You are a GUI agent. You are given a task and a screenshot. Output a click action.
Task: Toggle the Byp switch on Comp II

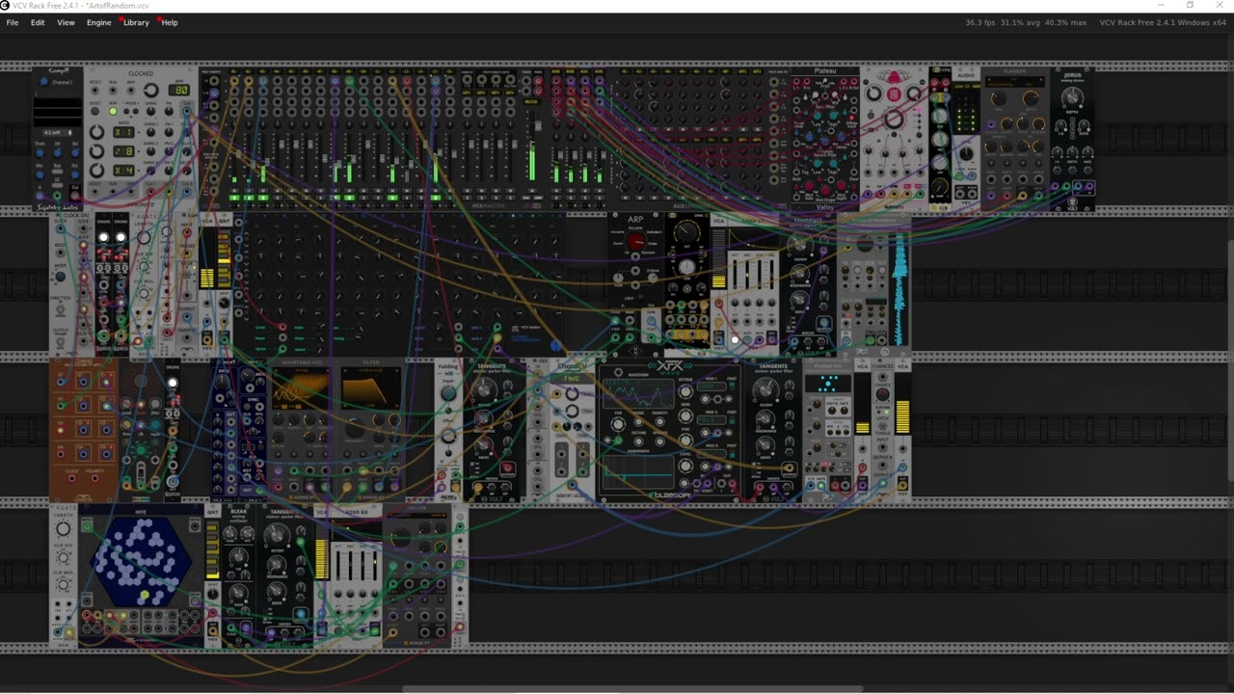(x=57, y=172)
